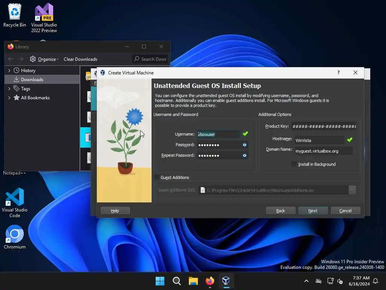
Task: Click the Product Key field
Action: tap(324, 126)
